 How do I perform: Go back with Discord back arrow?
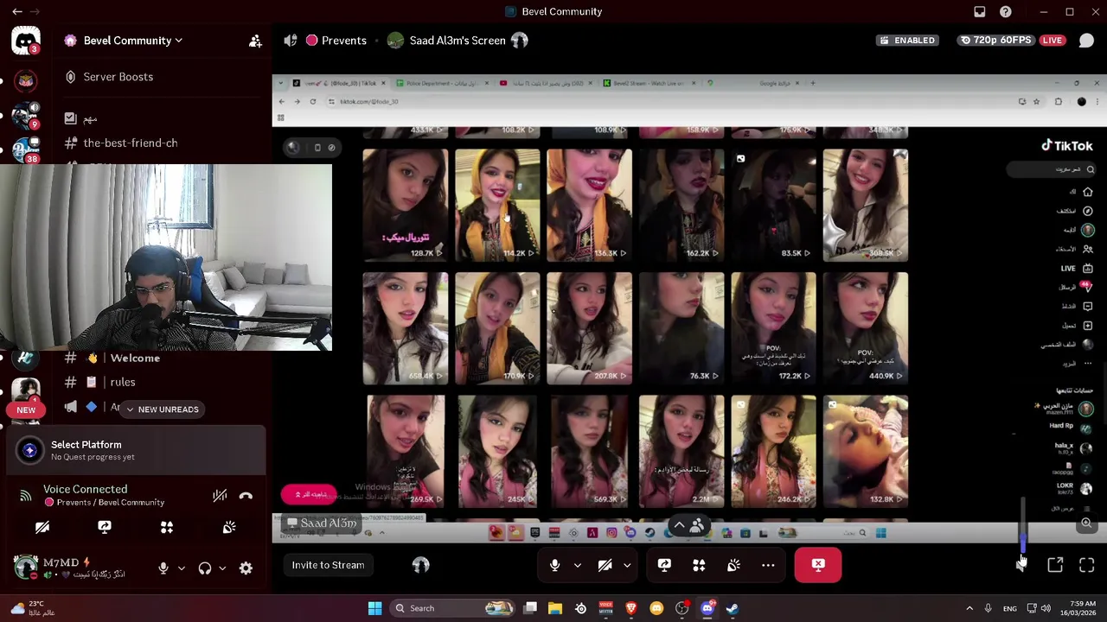point(17,11)
